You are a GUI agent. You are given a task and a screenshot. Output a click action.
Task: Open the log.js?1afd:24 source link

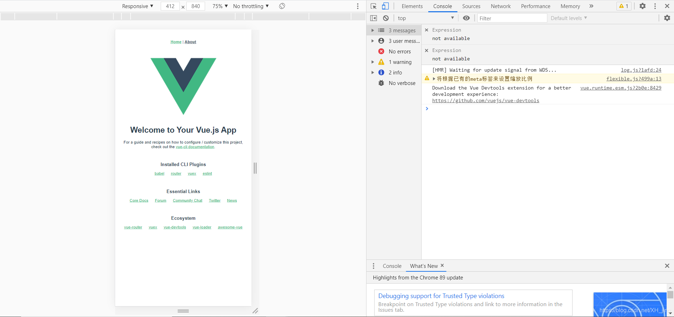click(x=641, y=70)
